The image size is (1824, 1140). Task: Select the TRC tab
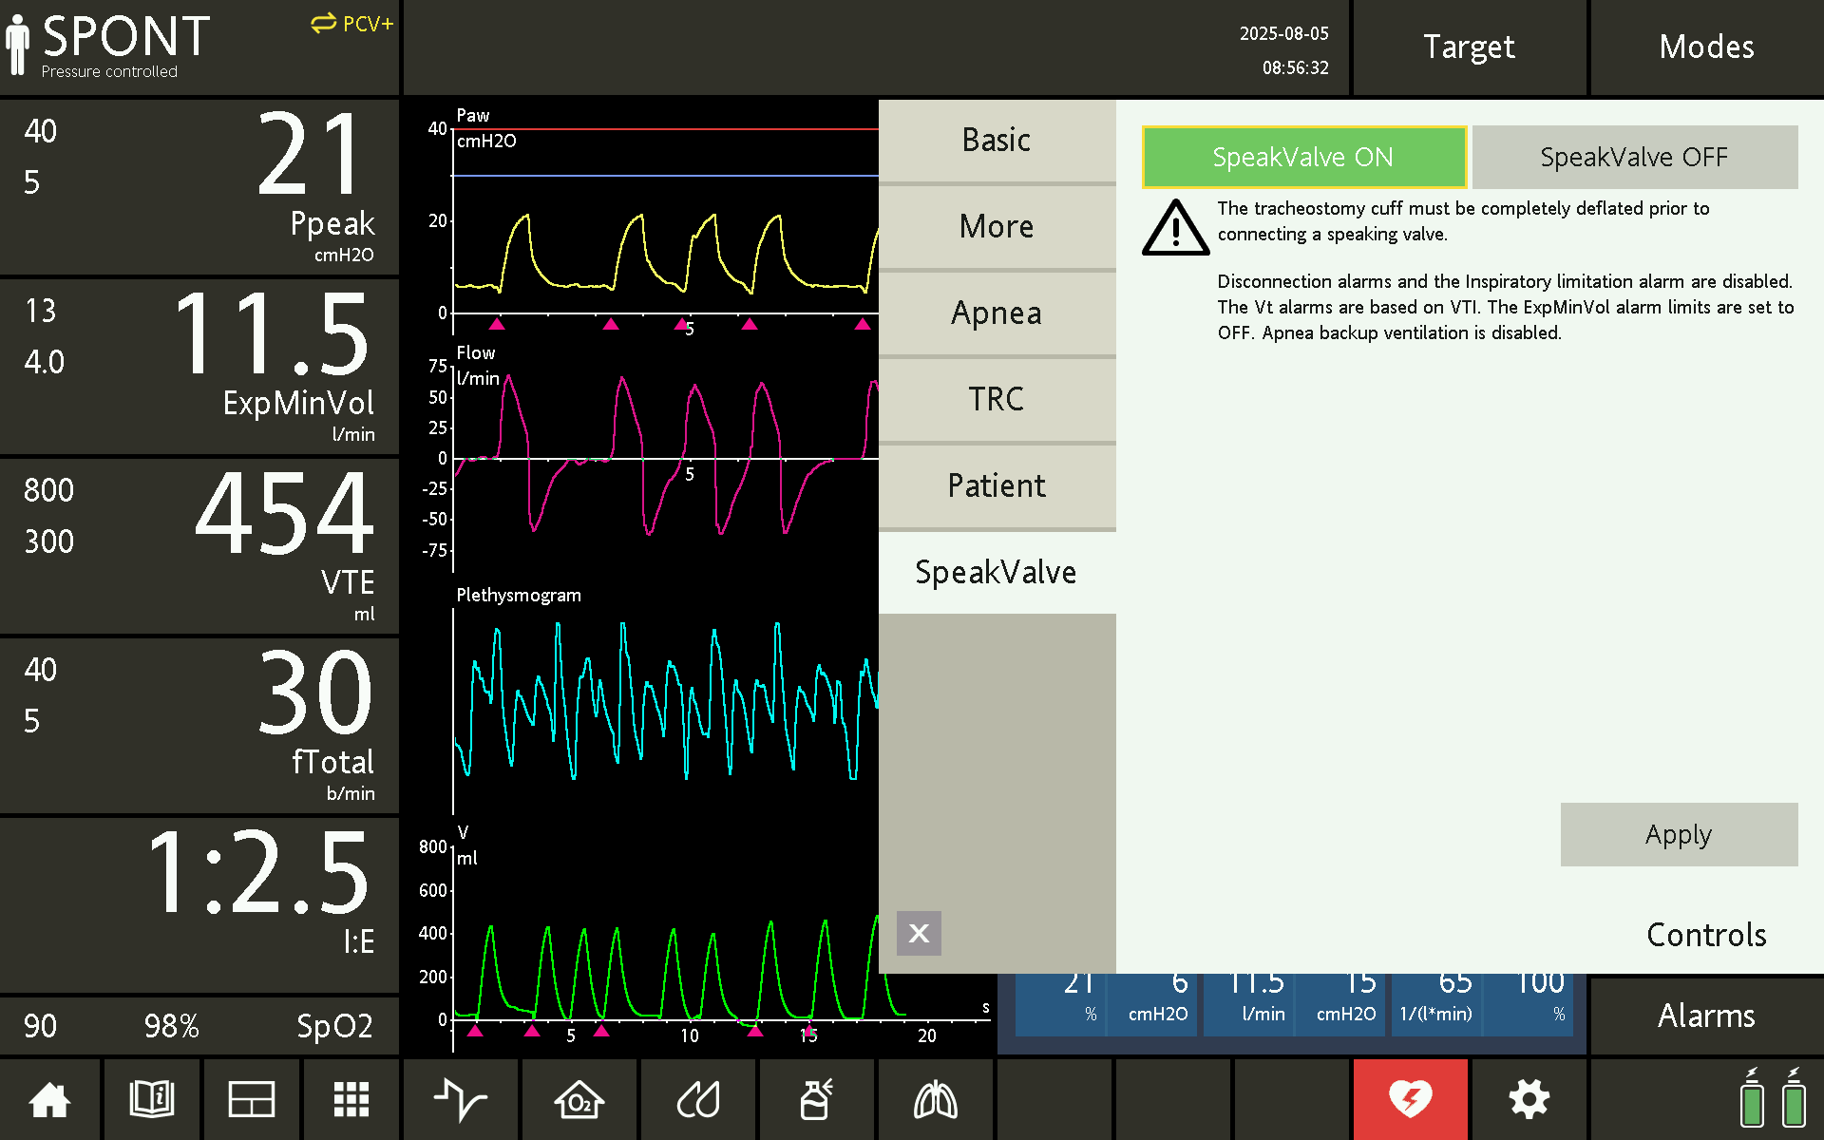(996, 399)
